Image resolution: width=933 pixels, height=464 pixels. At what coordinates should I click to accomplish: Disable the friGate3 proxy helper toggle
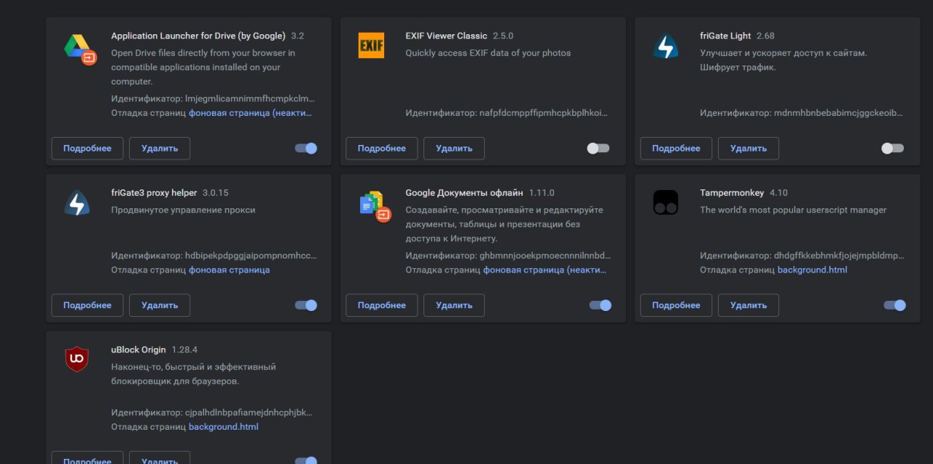click(306, 305)
